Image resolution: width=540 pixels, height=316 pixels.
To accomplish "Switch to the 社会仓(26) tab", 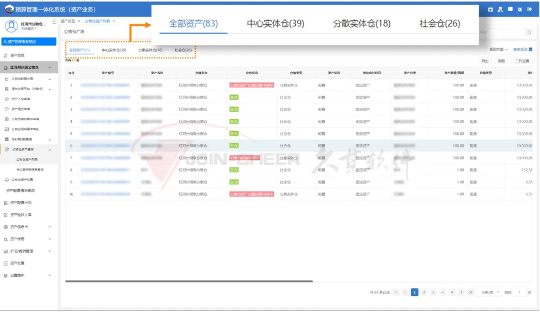I will tap(183, 50).
